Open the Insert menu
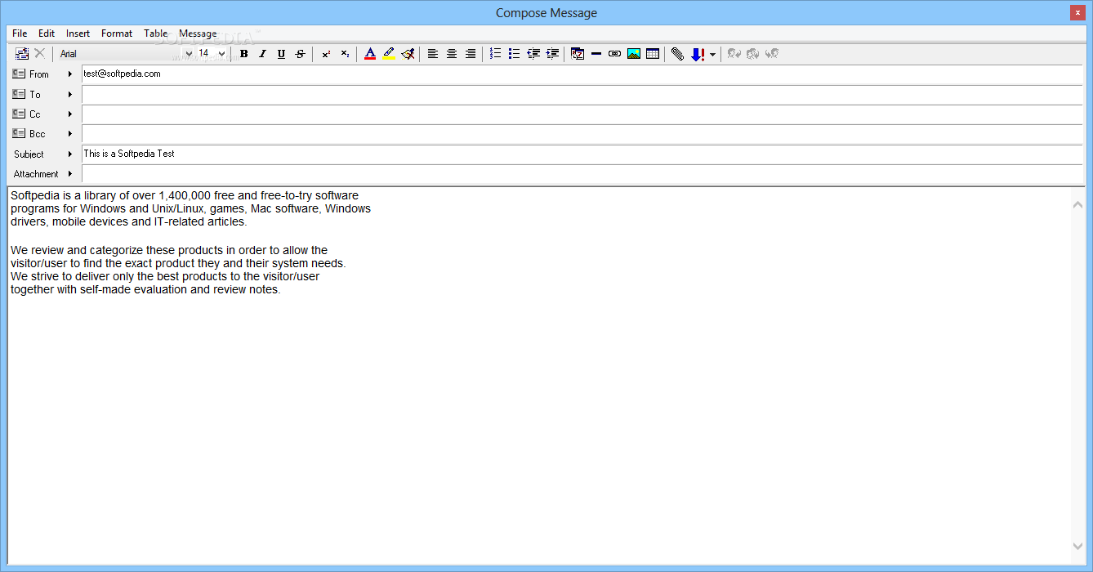 tap(78, 34)
